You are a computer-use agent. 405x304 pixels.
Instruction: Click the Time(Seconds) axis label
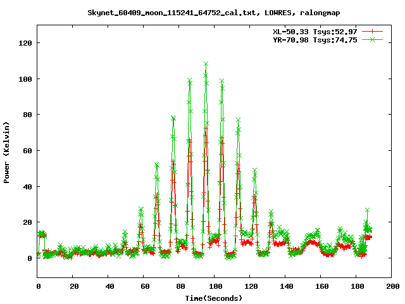point(214,298)
